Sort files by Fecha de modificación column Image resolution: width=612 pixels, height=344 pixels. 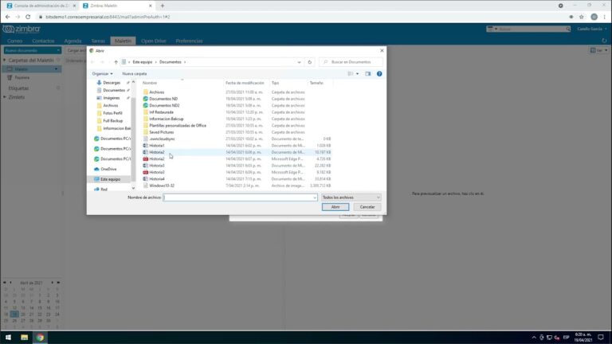pyautogui.click(x=246, y=83)
